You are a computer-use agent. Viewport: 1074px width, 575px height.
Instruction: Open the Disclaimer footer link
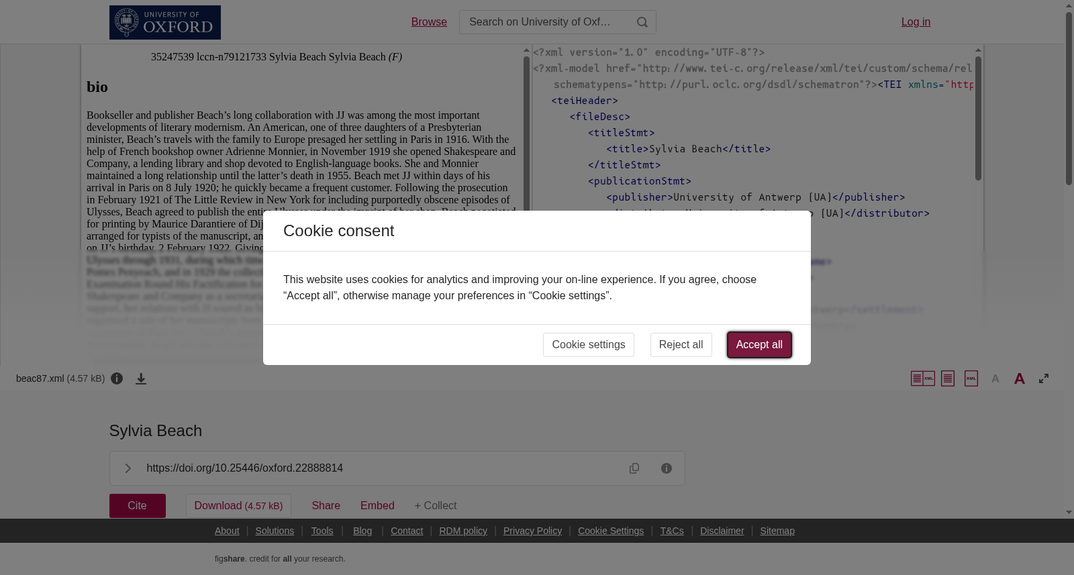pyautogui.click(x=722, y=531)
